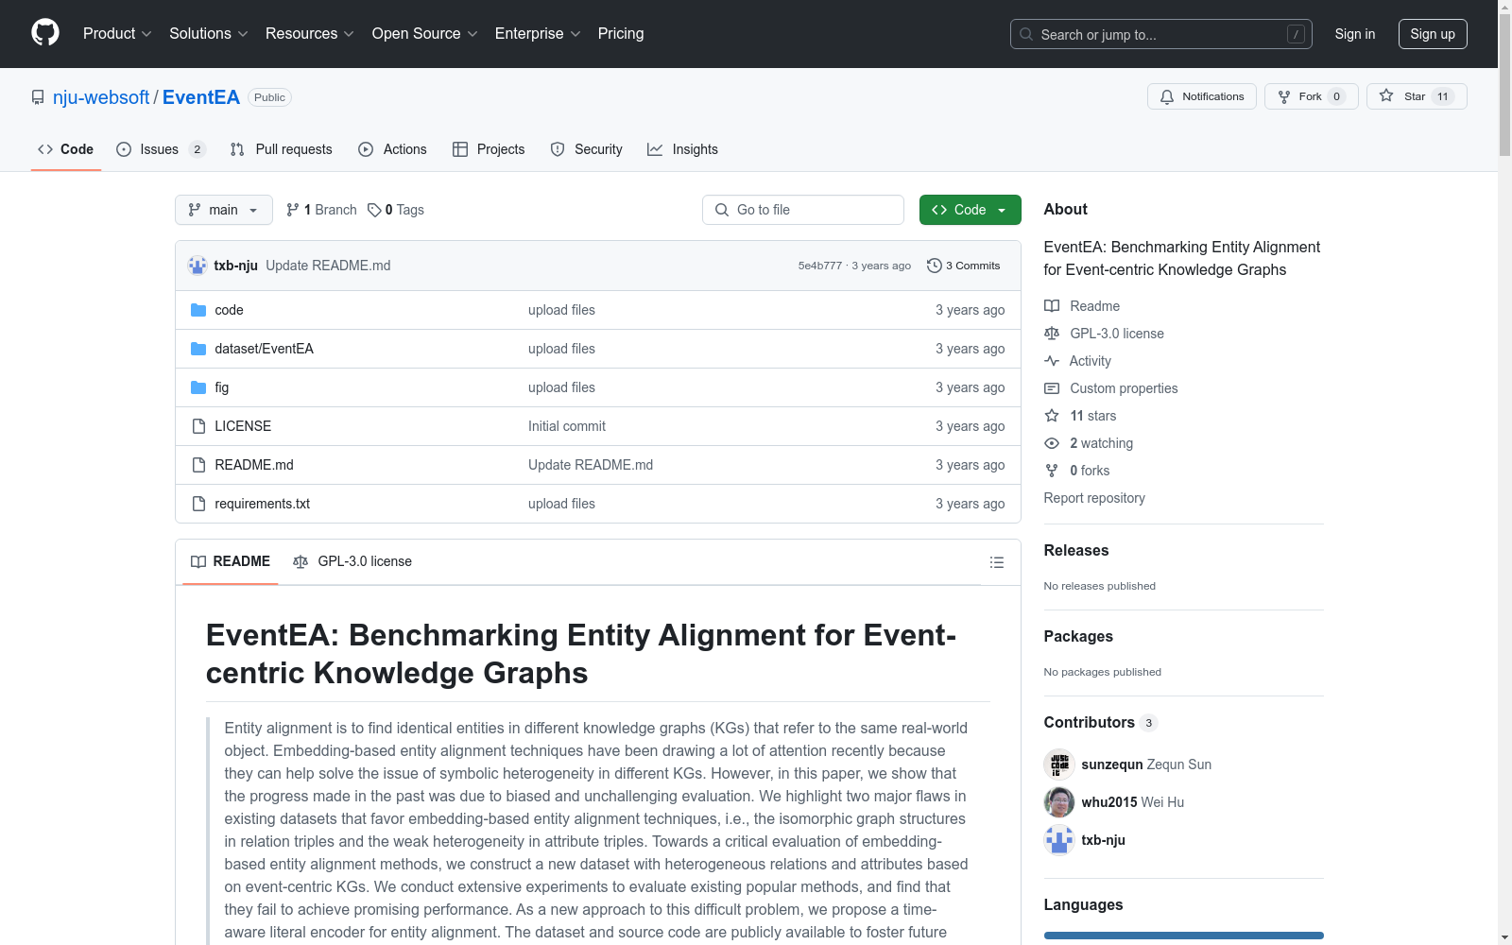Viewport: 1512px width, 945px height.
Task: Click the Report repository link
Action: coord(1094,498)
